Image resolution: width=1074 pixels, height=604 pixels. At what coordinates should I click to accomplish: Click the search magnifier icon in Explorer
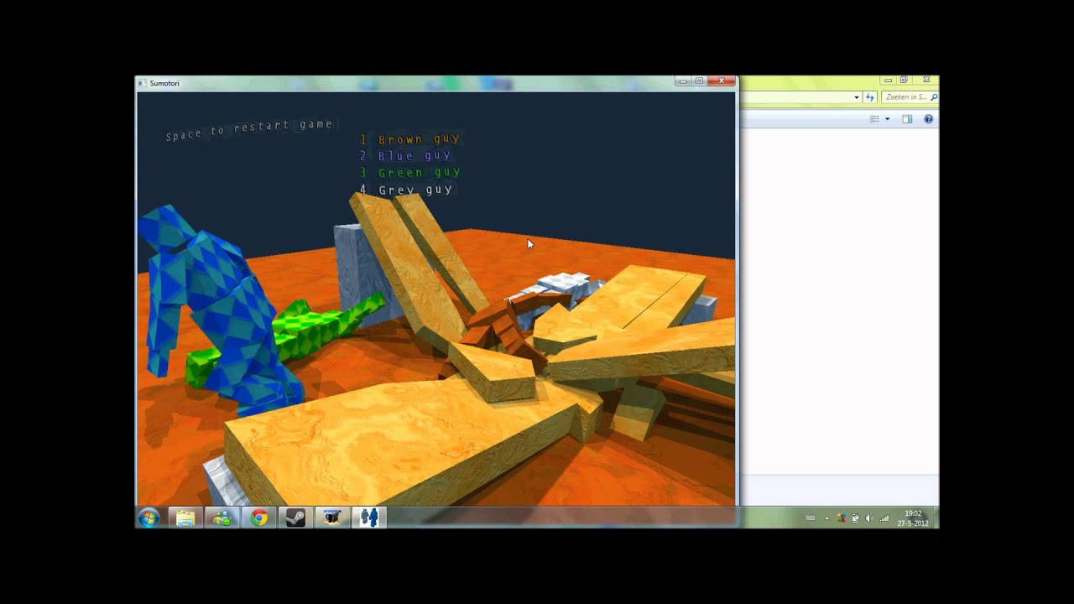coord(934,97)
